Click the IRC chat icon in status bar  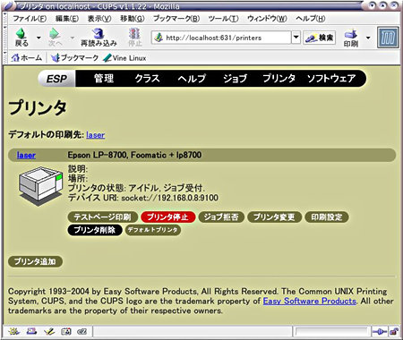pos(81,331)
